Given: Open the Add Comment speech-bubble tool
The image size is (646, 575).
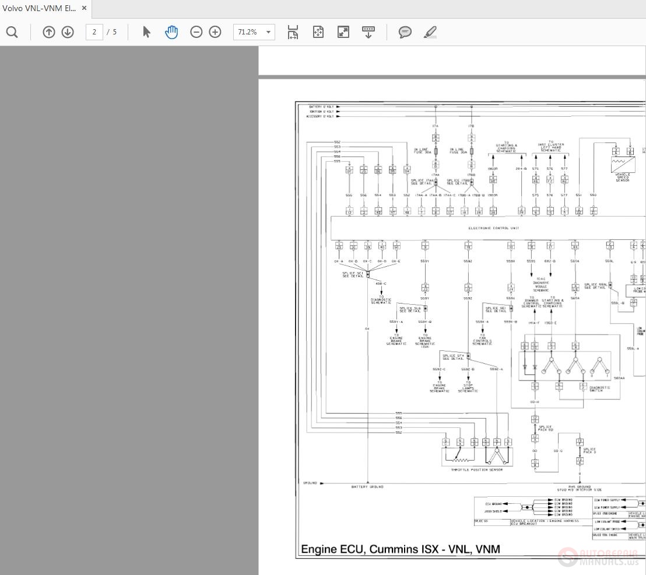Looking at the screenshot, I should click(405, 32).
